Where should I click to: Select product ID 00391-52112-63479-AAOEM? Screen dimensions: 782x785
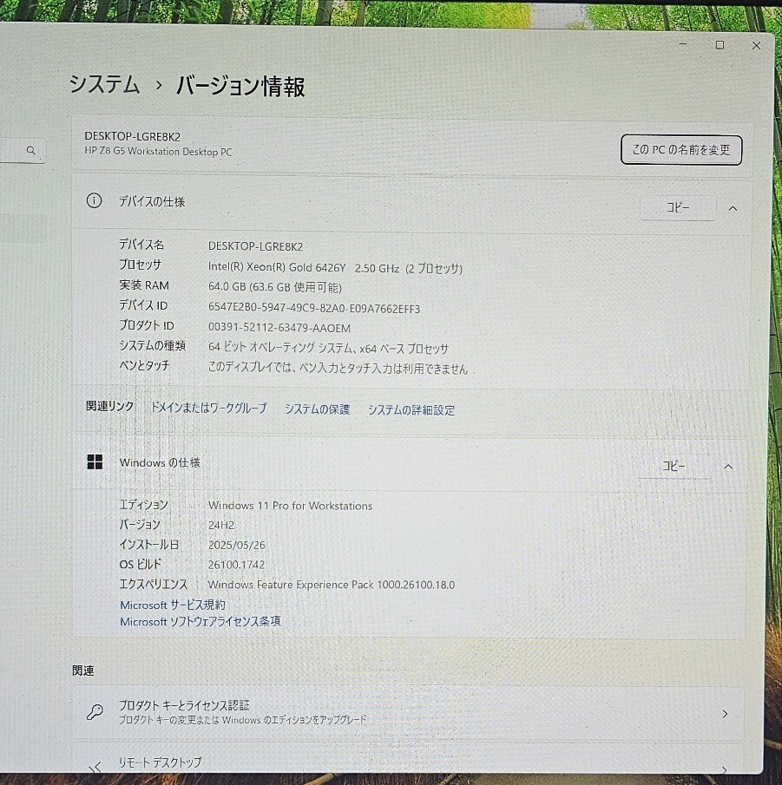pyautogui.click(x=279, y=328)
